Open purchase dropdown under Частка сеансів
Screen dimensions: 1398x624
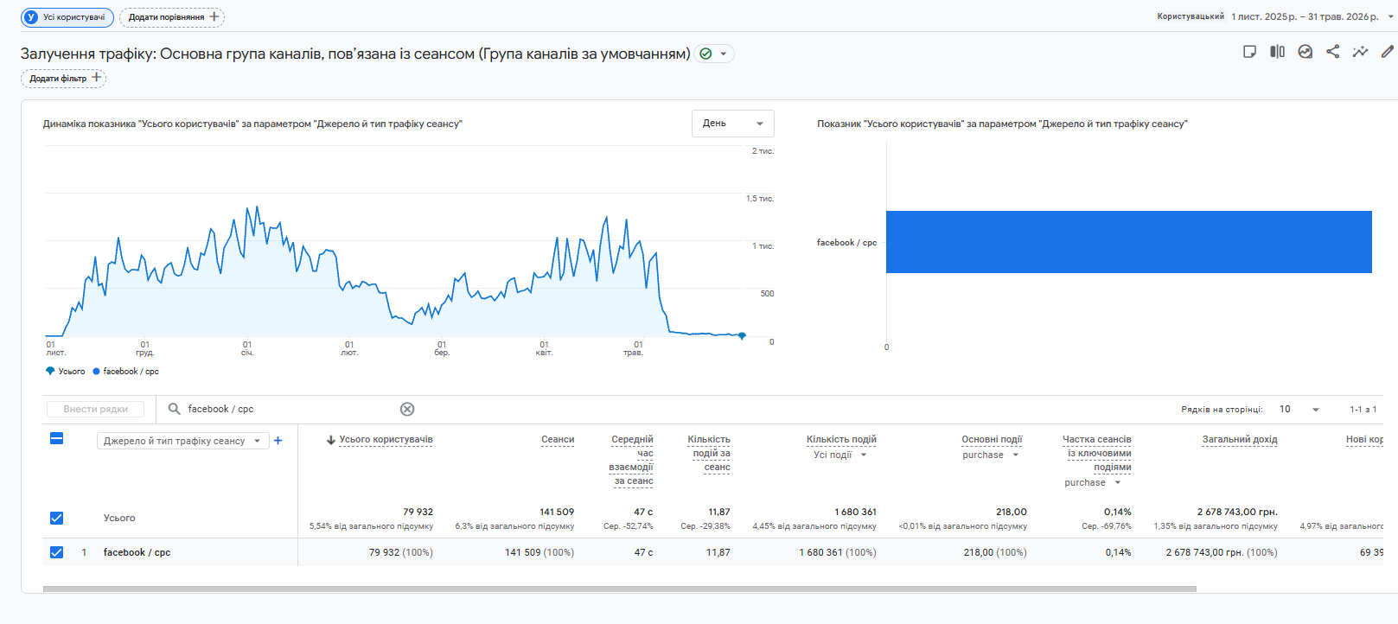pos(1093,482)
